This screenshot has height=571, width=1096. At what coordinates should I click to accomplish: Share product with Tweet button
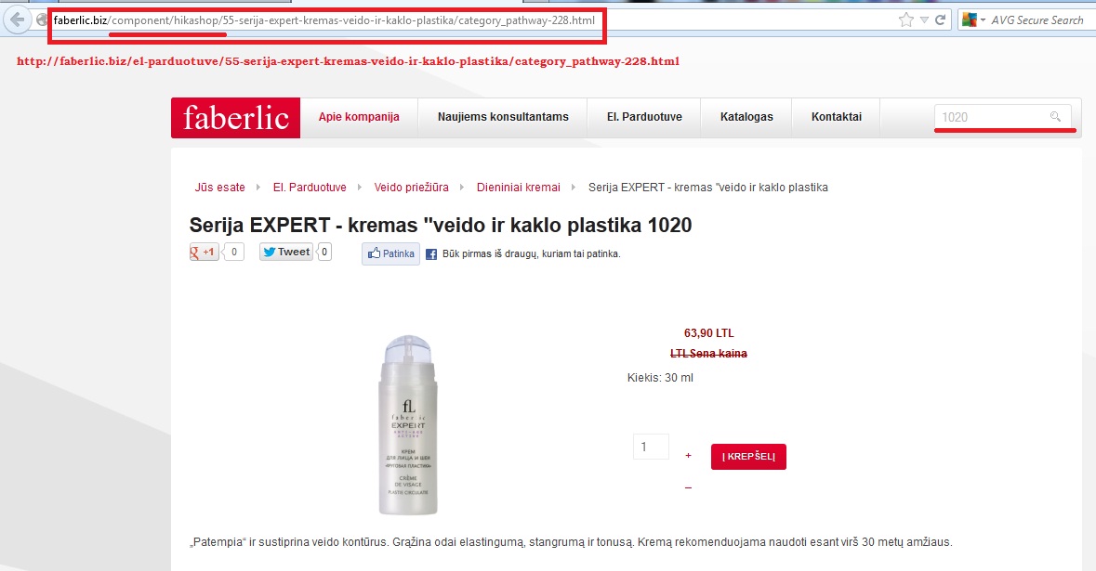pyautogui.click(x=286, y=252)
